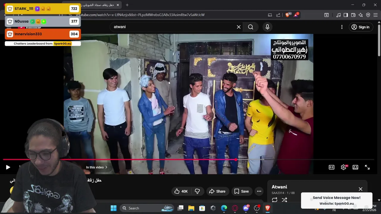Sign in to YouTube
The image size is (381, 214).
click(x=360, y=27)
